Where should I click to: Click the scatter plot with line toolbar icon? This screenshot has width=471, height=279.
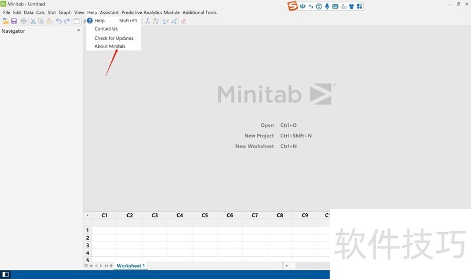[x=165, y=21]
